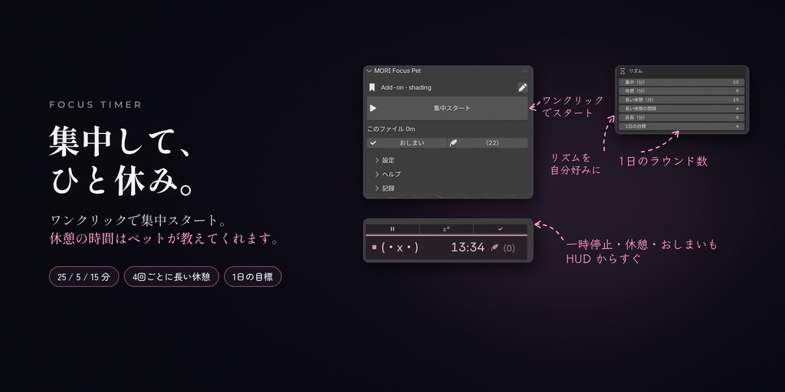Image resolution: width=785 pixels, height=392 pixels.
Task: Click the checkmark finish button in HUD
Action: [x=500, y=229]
